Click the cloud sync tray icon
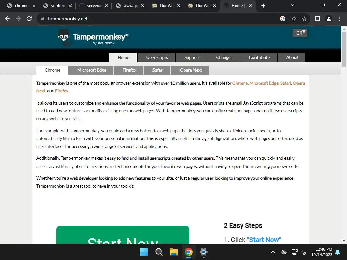The image size is (347, 260). [284, 252]
